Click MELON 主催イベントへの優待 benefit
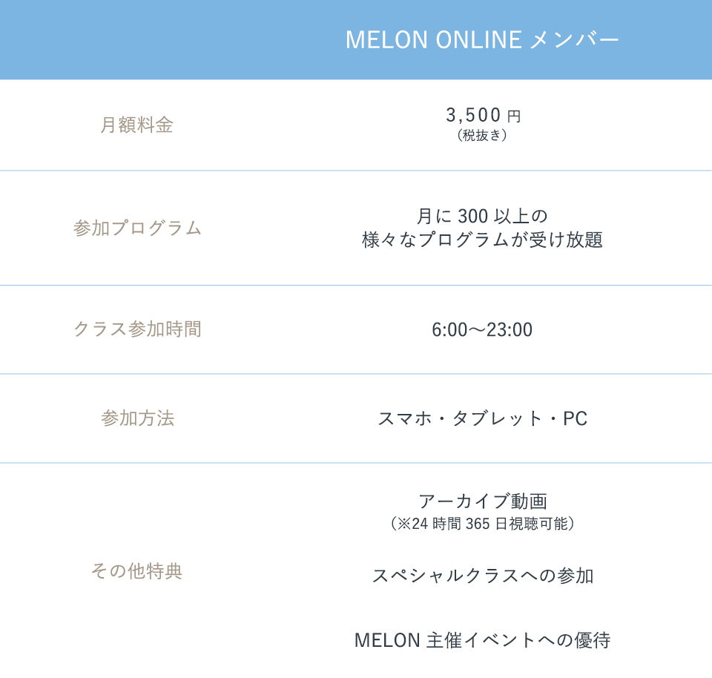This screenshot has width=712, height=678. tap(482, 639)
